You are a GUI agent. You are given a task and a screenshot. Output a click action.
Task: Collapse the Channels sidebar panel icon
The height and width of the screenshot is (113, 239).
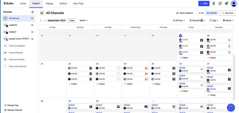(33, 12)
